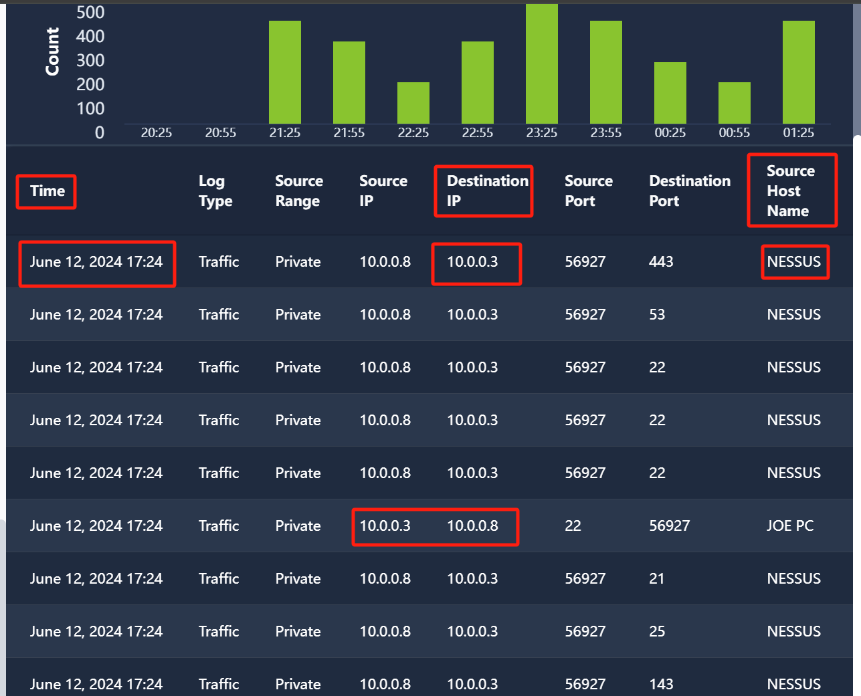Click the 20:55 time axis label
This screenshot has width=861, height=696.
click(221, 133)
